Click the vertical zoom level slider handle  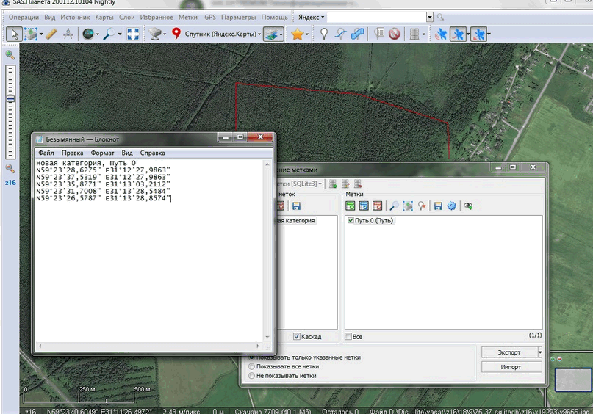pos(10,99)
